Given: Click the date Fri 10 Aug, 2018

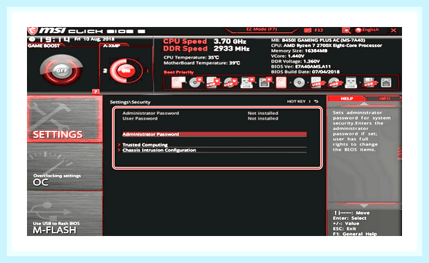Looking at the screenshot, I should [94, 39].
